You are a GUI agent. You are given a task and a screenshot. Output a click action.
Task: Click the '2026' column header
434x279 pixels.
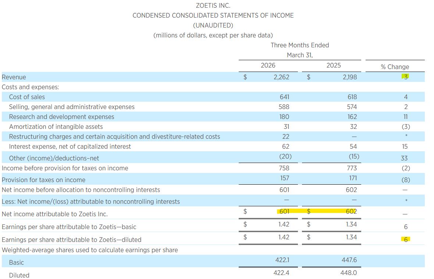click(268, 65)
